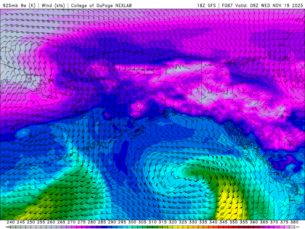This screenshot has height=229, width=305.
Task: Click the '18Z GFS' model run text
Action: click(x=206, y=5)
